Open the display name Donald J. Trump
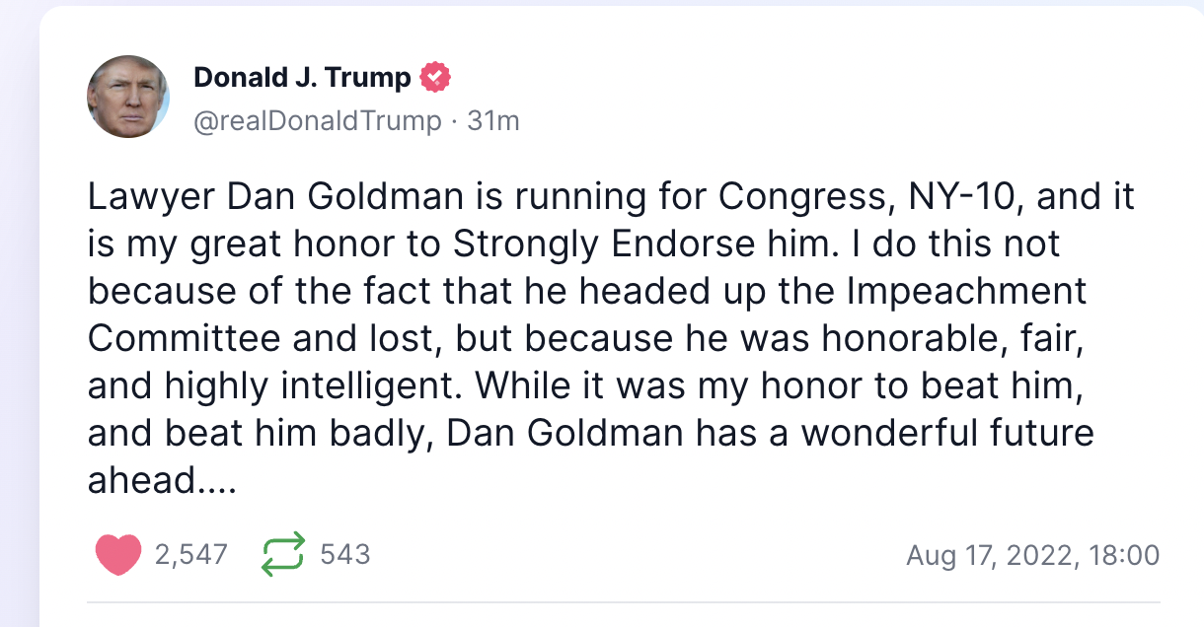The height and width of the screenshot is (627, 1204). (x=303, y=76)
